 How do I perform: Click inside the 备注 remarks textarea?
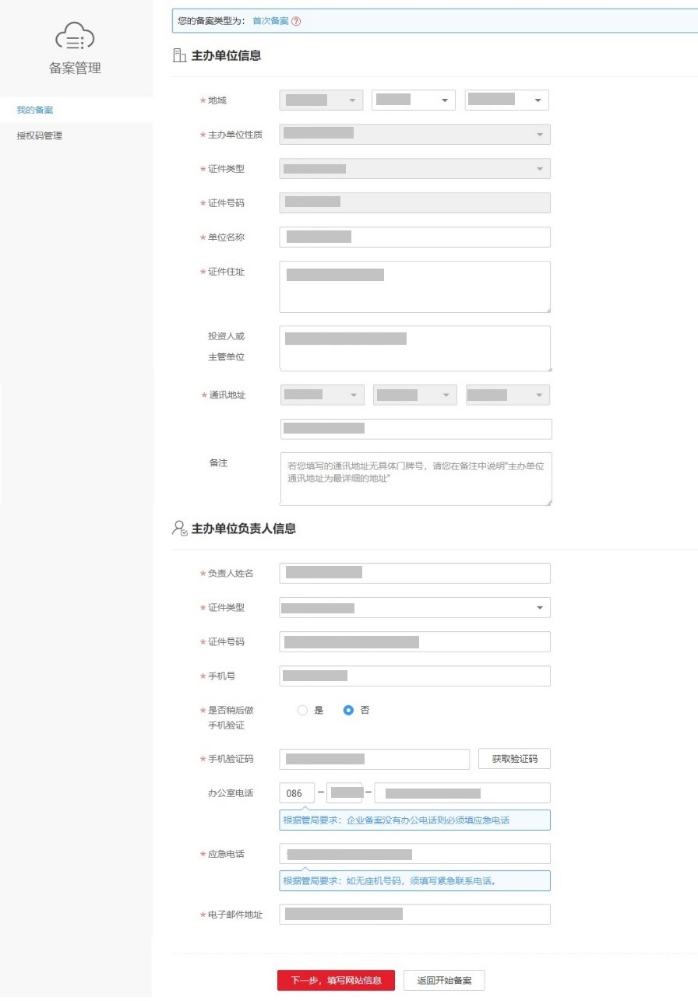tap(415, 478)
